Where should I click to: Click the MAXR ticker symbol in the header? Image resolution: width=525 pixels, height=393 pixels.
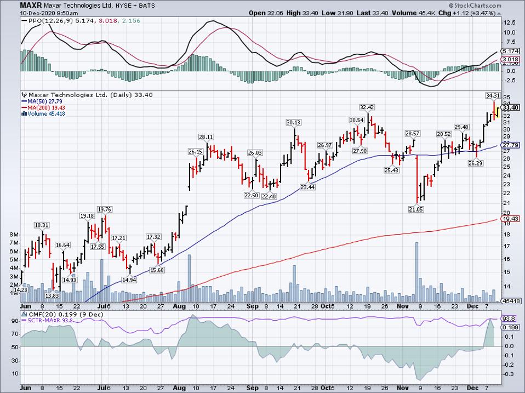[31, 5]
